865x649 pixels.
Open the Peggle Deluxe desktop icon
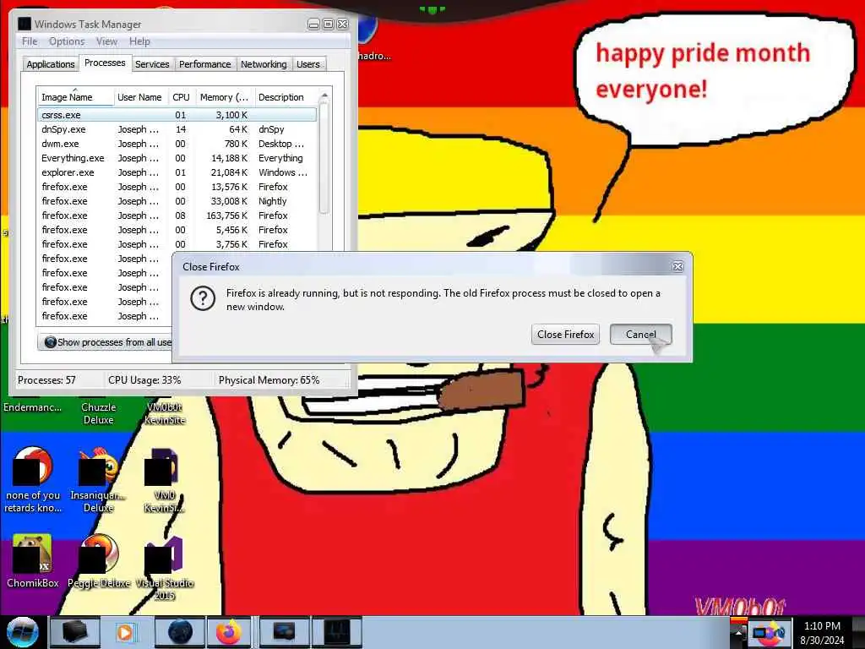[99, 560]
